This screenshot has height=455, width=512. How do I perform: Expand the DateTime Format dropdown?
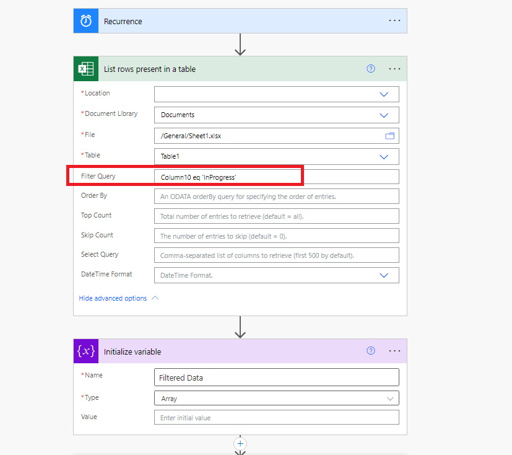point(384,276)
